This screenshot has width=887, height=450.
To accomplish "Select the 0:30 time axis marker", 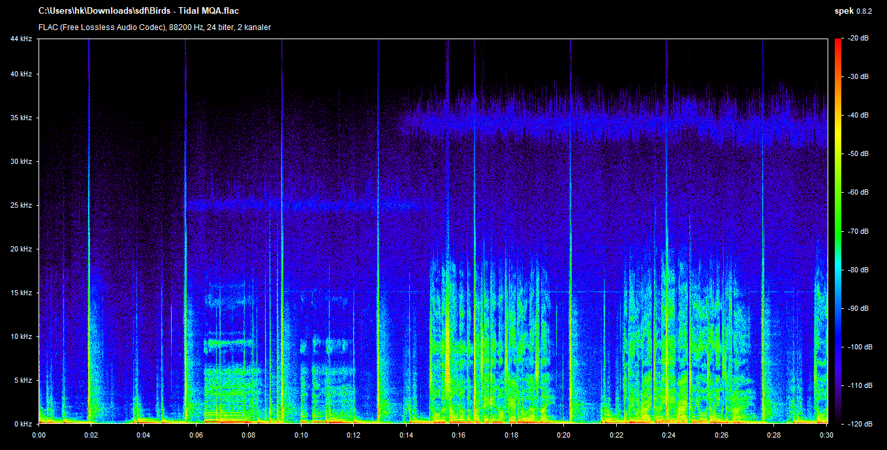I will point(826,435).
